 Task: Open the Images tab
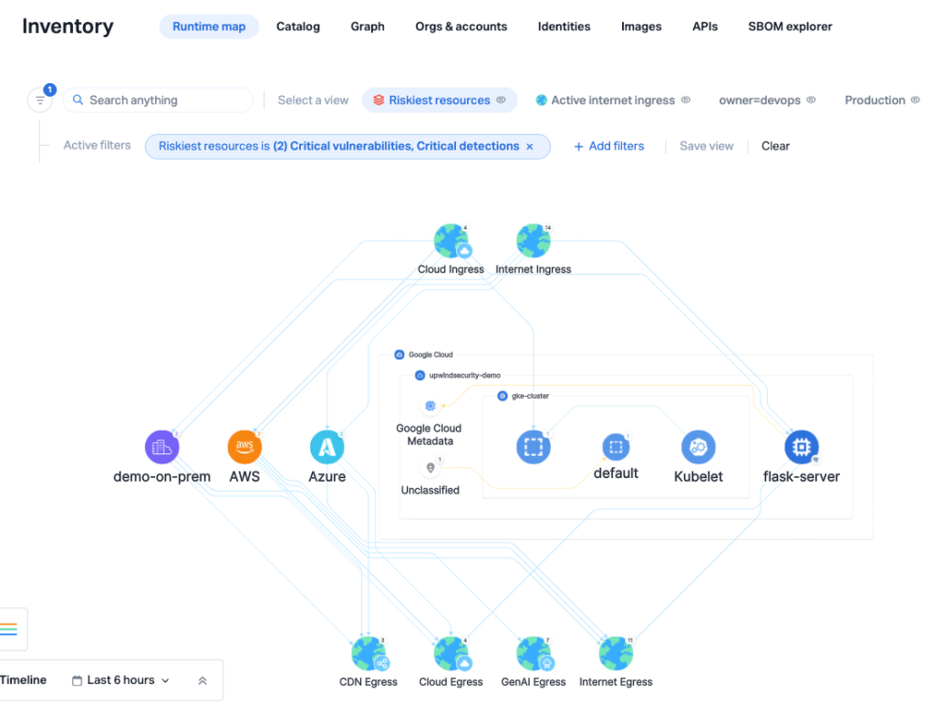tap(641, 26)
